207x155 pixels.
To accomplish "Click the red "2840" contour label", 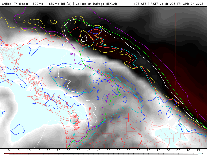I will 8,45.
